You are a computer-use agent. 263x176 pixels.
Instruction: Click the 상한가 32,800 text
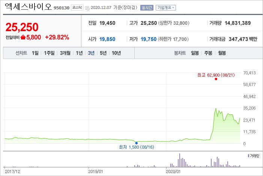[174, 23]
